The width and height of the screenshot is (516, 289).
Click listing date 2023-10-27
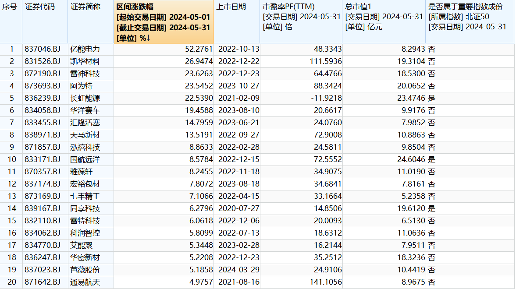tap(238, 86)
